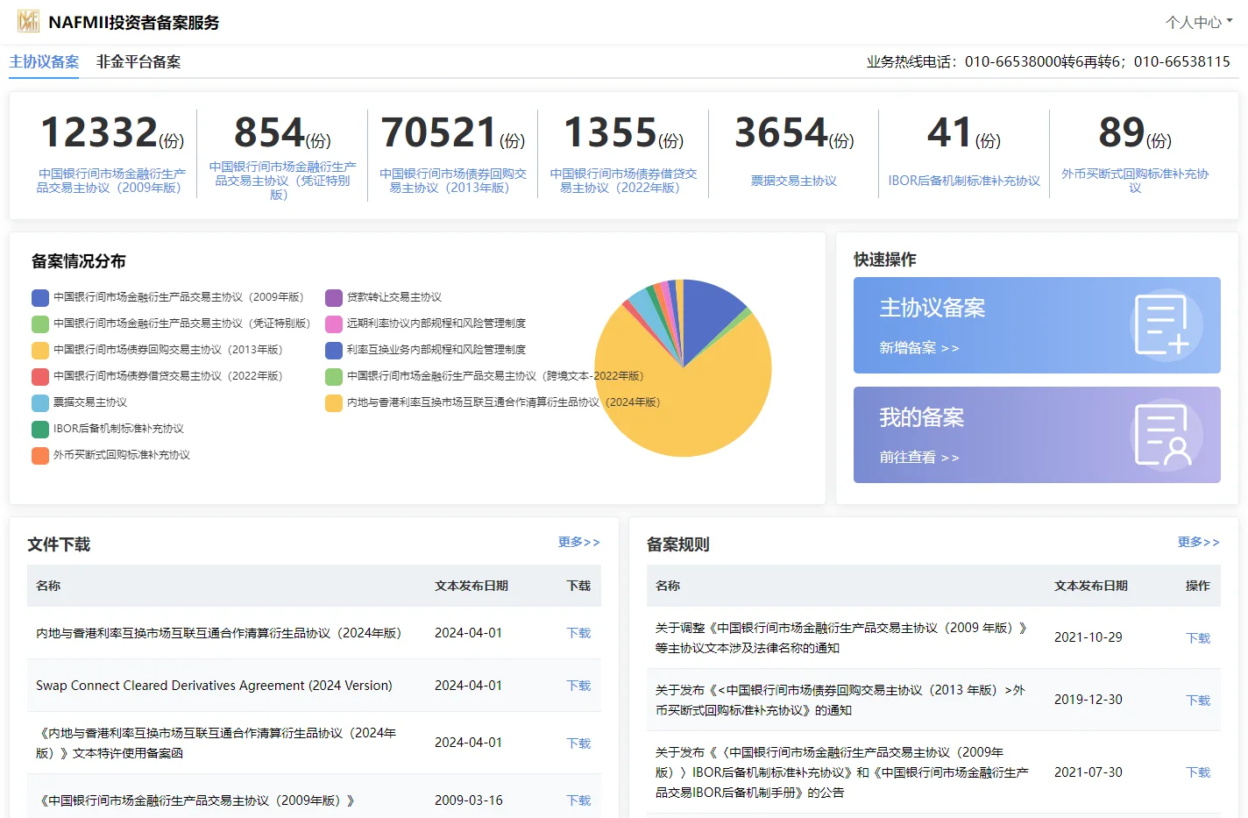Open the 70521份 债券回购 2013年版 statistic
The height and width of the screenshot is (818, 1248).
pos(453,154)
